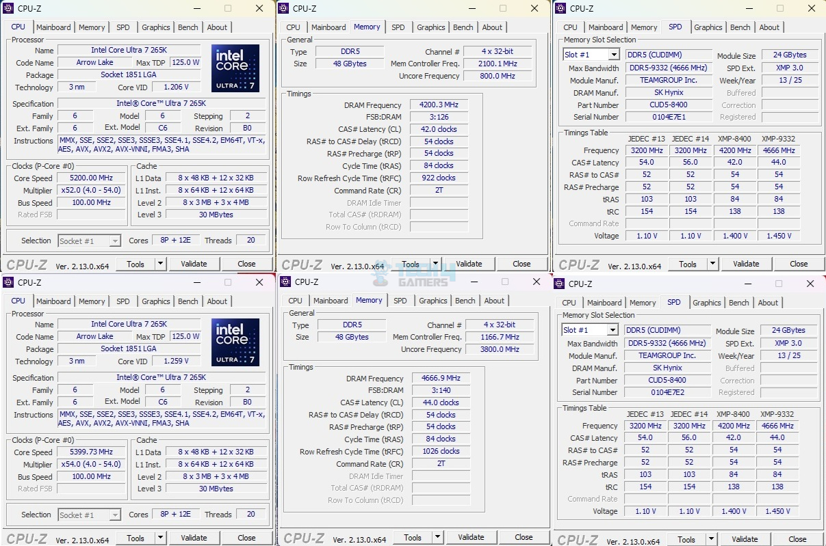The image size is (826, 546).
Task: Click CUD5-8400 part number in top-right window
Action: (x=668, y=105)
